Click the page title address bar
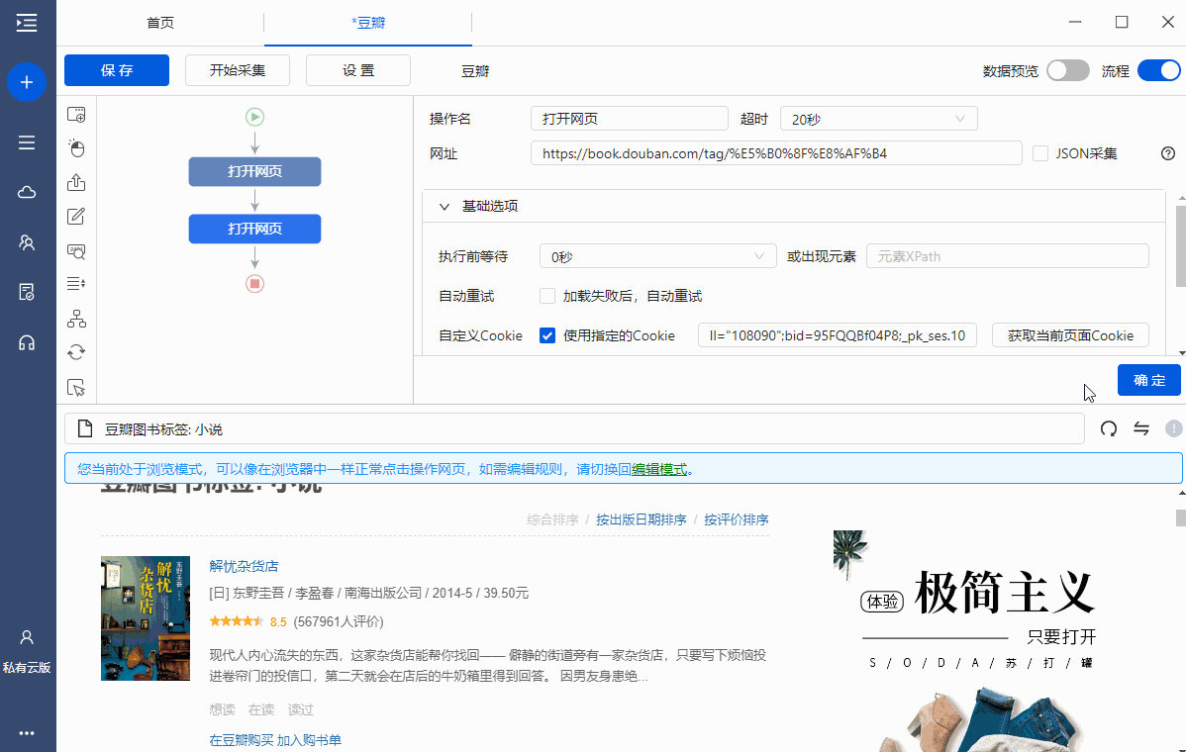 [575, 429]
